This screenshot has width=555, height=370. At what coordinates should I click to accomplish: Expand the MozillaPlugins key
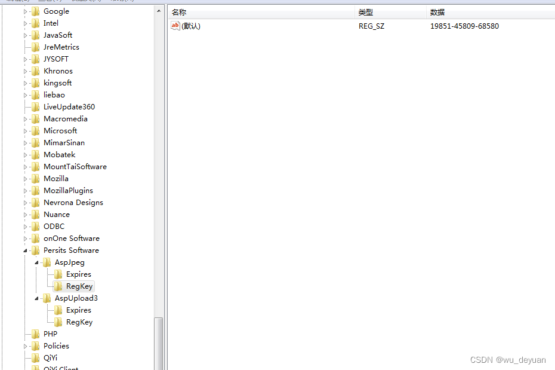(x=25, y=190)
